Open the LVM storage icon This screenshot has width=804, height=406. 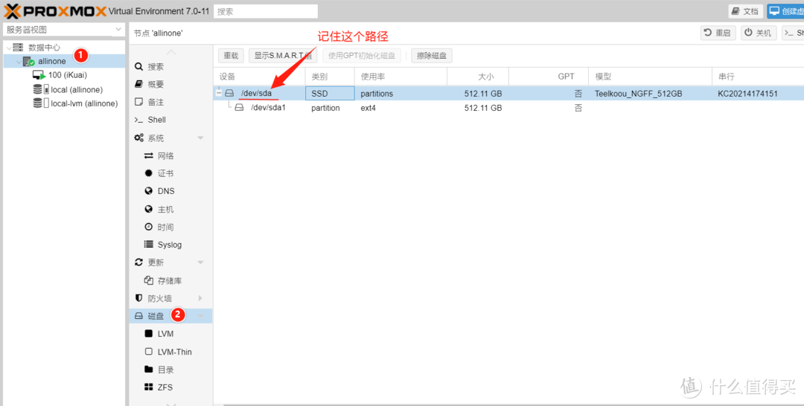(149, 334)
